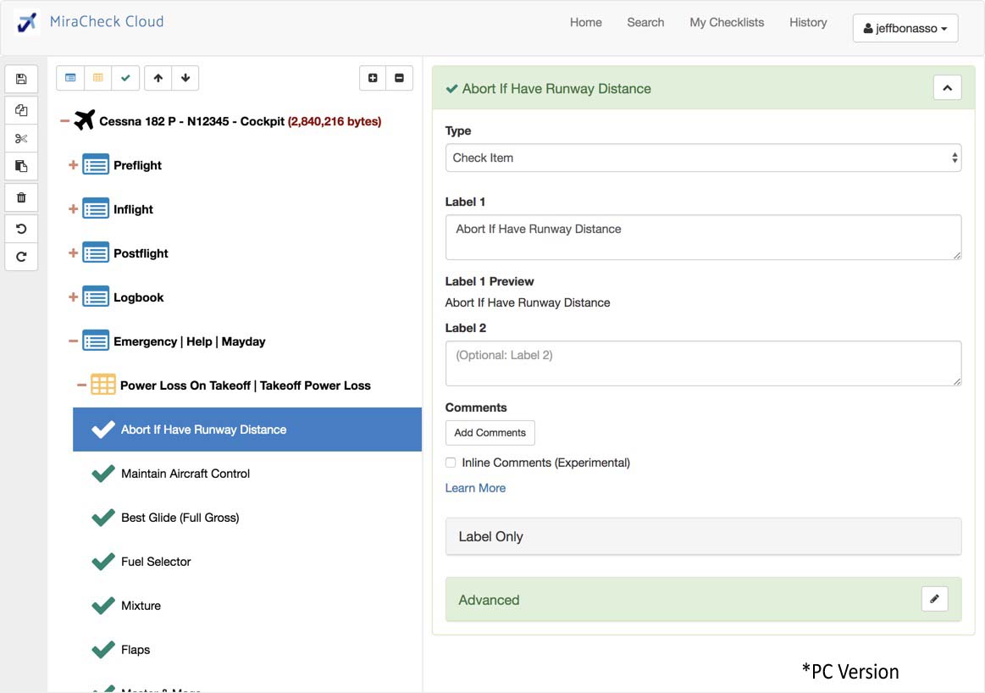Click the MiraCheck logo icon
This screenshot has width=985, height=693.
pos(26,23)
